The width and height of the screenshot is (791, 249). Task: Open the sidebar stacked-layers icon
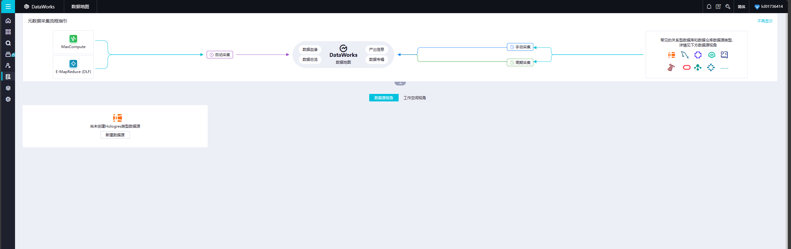coord(8,88)
